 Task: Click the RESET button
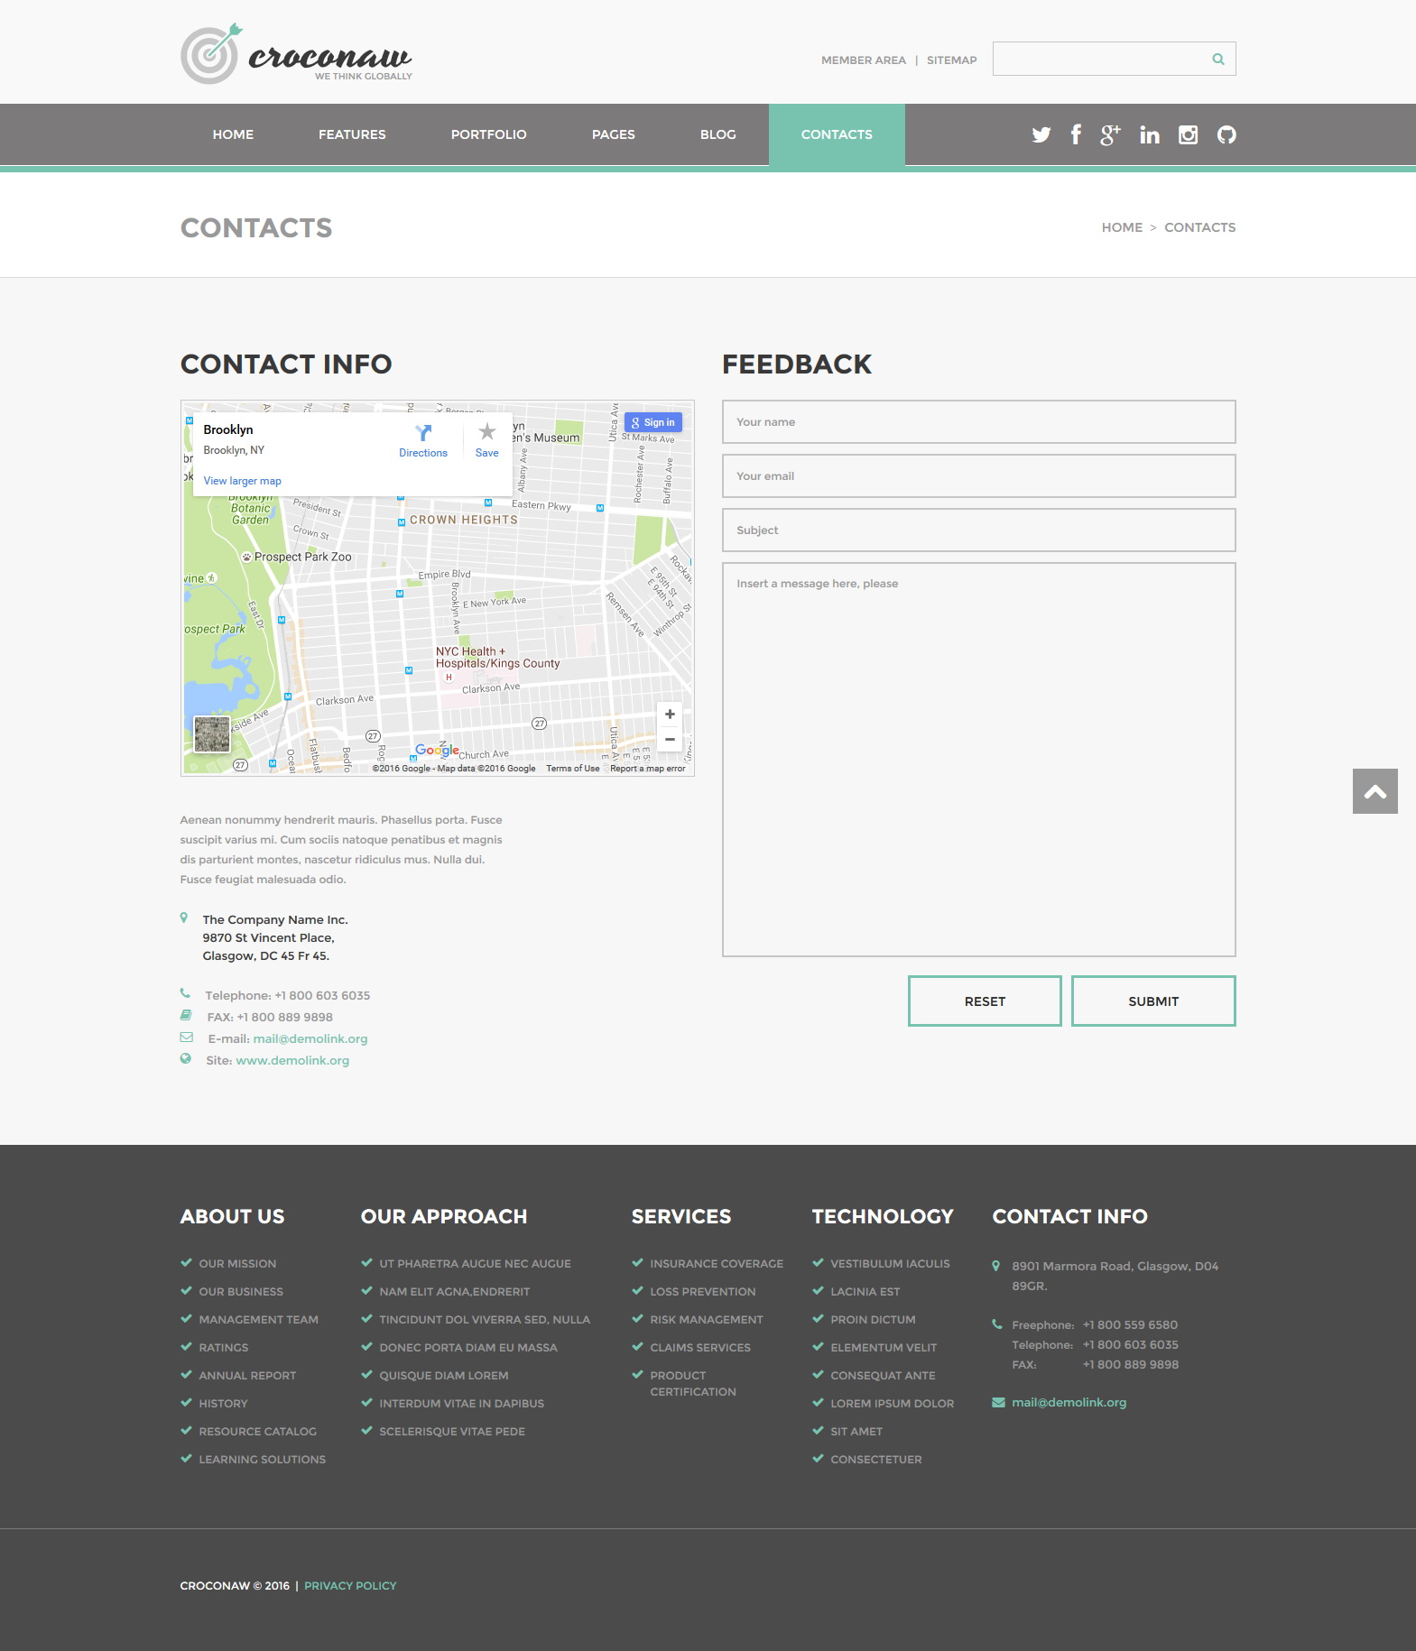(x=985, y=1001)
